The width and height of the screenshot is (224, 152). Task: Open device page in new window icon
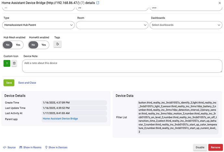pyautogui.click(x=98, y=3)
